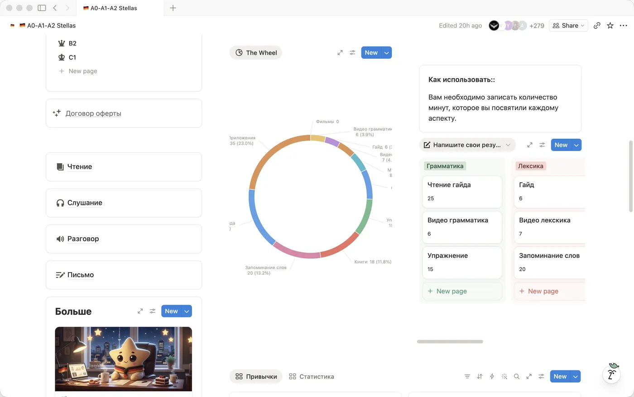Open automations lightning icon
634x397 pixels.
(x=492, y=377)
